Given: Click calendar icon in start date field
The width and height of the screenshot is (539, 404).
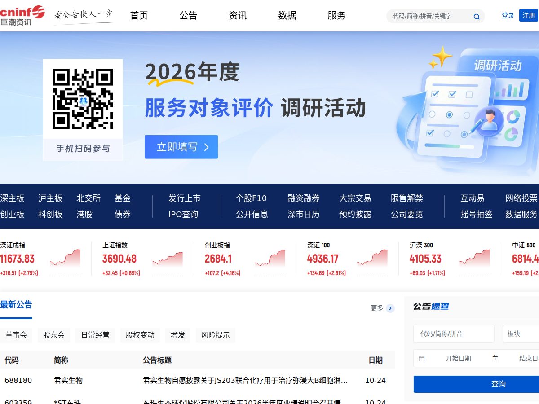Looking at the screenshot, I should (421, 358).
